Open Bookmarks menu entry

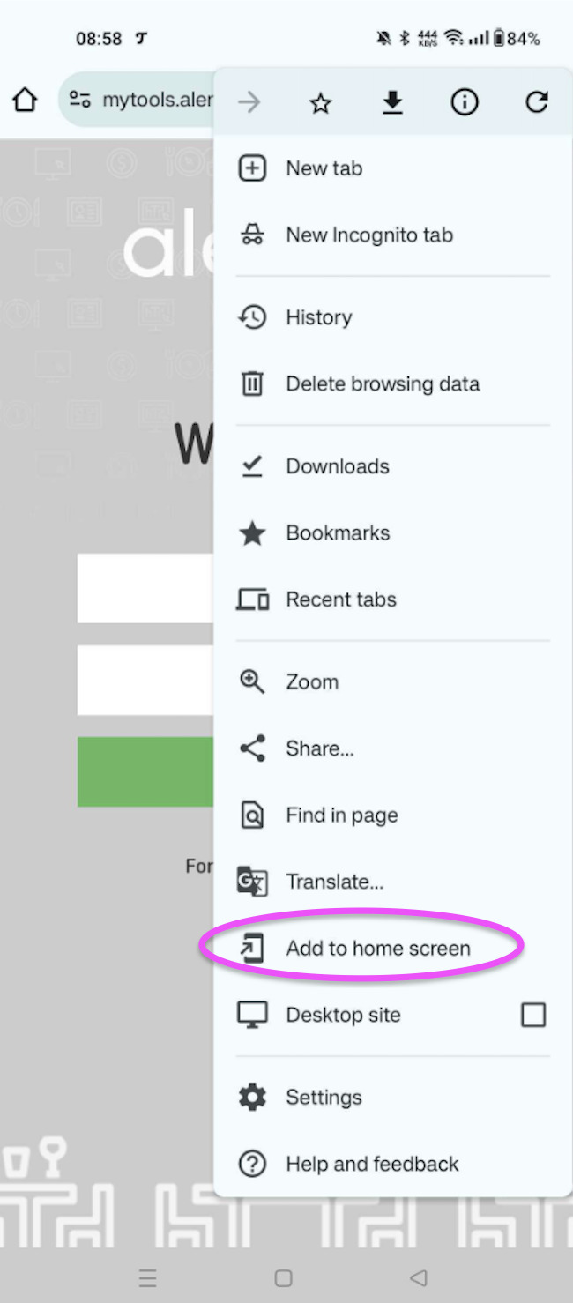pos(338,533)
